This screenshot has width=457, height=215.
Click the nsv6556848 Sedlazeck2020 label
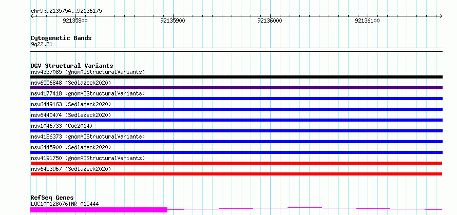pos(71,83)
